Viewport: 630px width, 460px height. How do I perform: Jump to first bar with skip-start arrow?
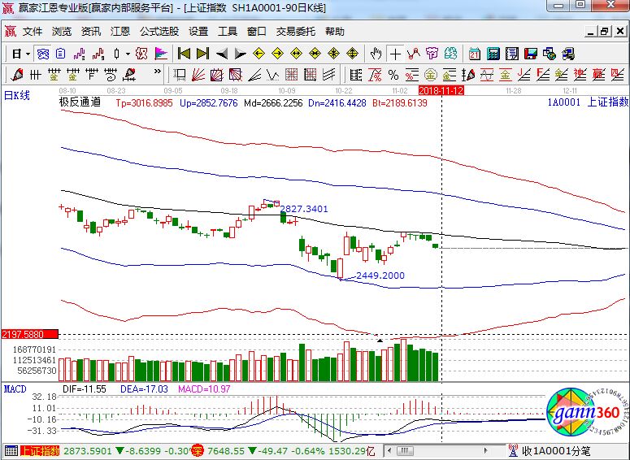coord(185,54)
